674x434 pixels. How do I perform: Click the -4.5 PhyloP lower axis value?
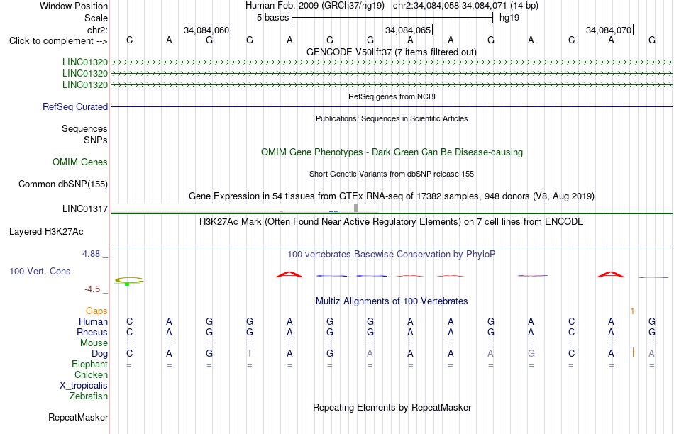[x=92, y=289]
